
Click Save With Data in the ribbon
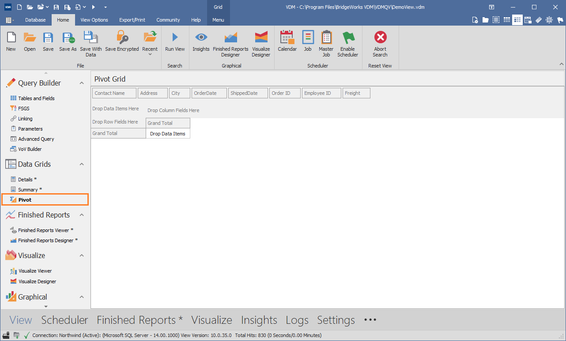tap(91, 44)
